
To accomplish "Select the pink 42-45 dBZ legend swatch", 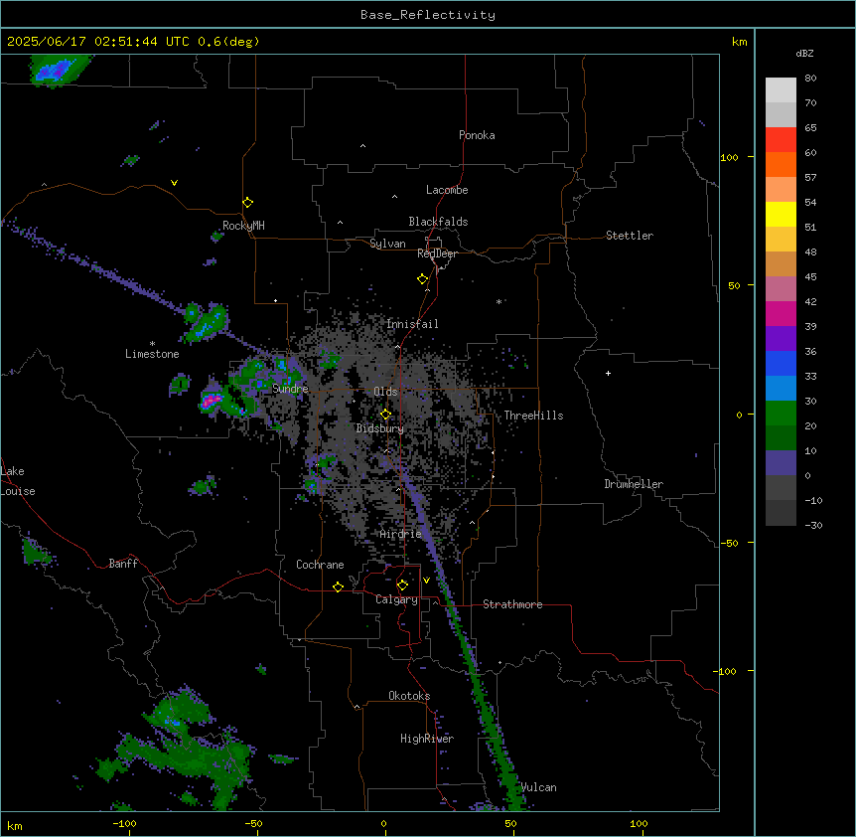I will pyautogui.click(x=781, y=288).
